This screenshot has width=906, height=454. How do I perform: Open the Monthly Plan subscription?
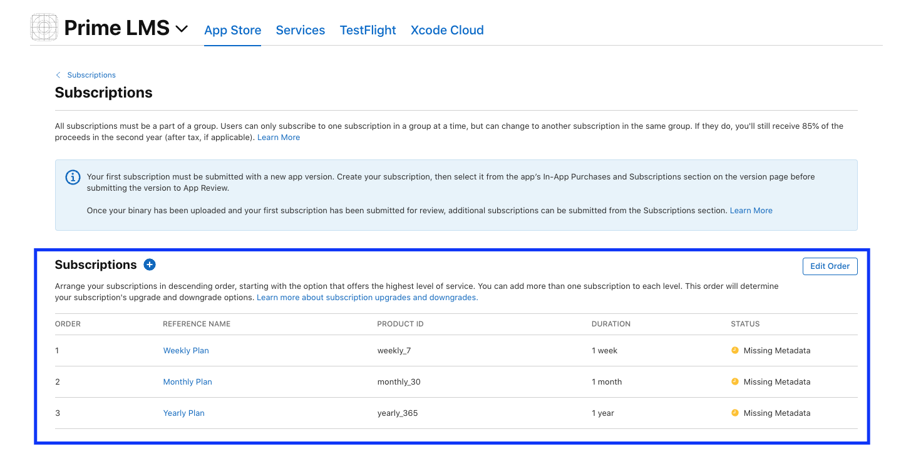click(187, 382)
